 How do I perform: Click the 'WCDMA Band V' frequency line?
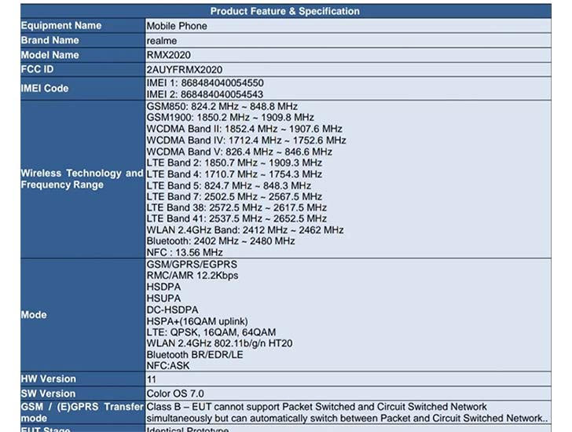(x=240, y=152)
